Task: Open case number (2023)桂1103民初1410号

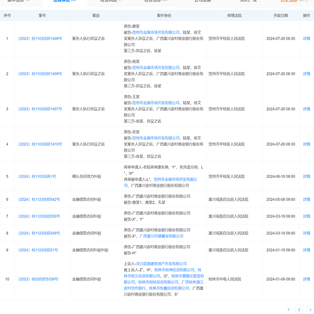Action: click(x=40, y=144)
